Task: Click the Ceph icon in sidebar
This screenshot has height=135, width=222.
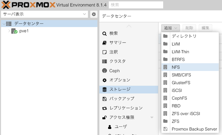Action: [x=104, y=71]
